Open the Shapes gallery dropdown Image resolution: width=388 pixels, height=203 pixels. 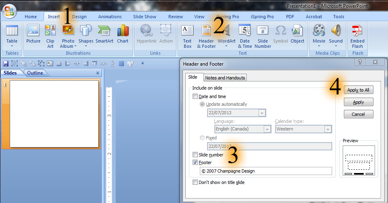point(86,46)
